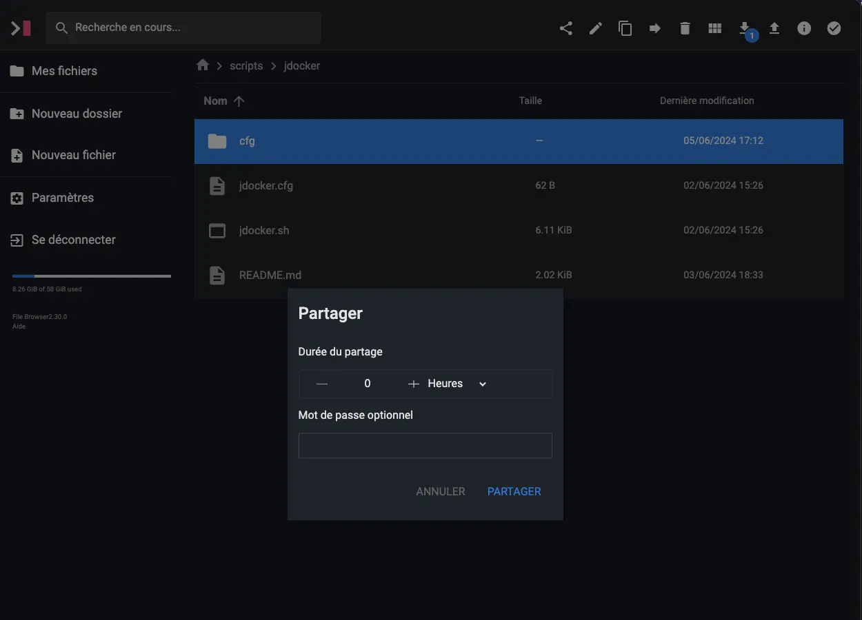Select the cfg folder row name
862x620 pixels.
coord(247,141)
